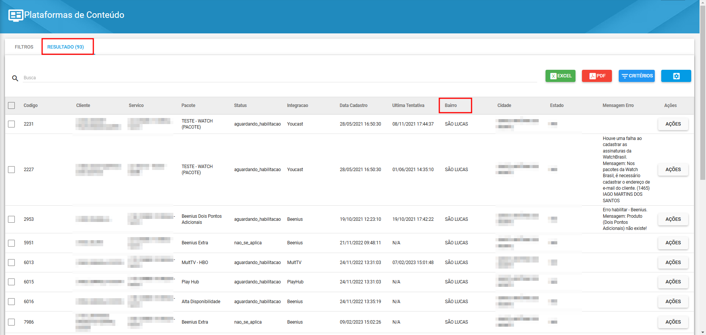Image resolution: width=706 pixels, height=335 pixels.
Task: Export results with the PDF button
Action: click(597, 76)
